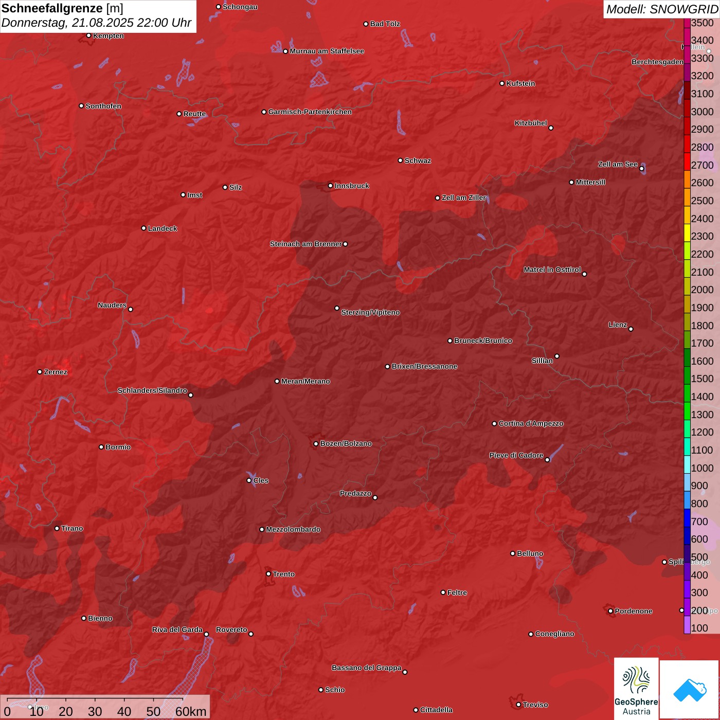
Task: Click the Brixen/Bressanone label
Action: tap(424, 366)
